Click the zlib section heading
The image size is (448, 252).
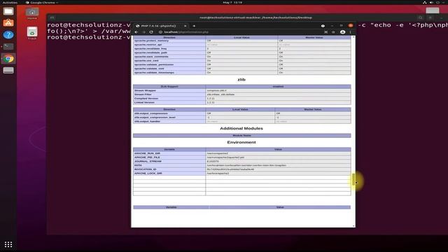coord(241,80)
